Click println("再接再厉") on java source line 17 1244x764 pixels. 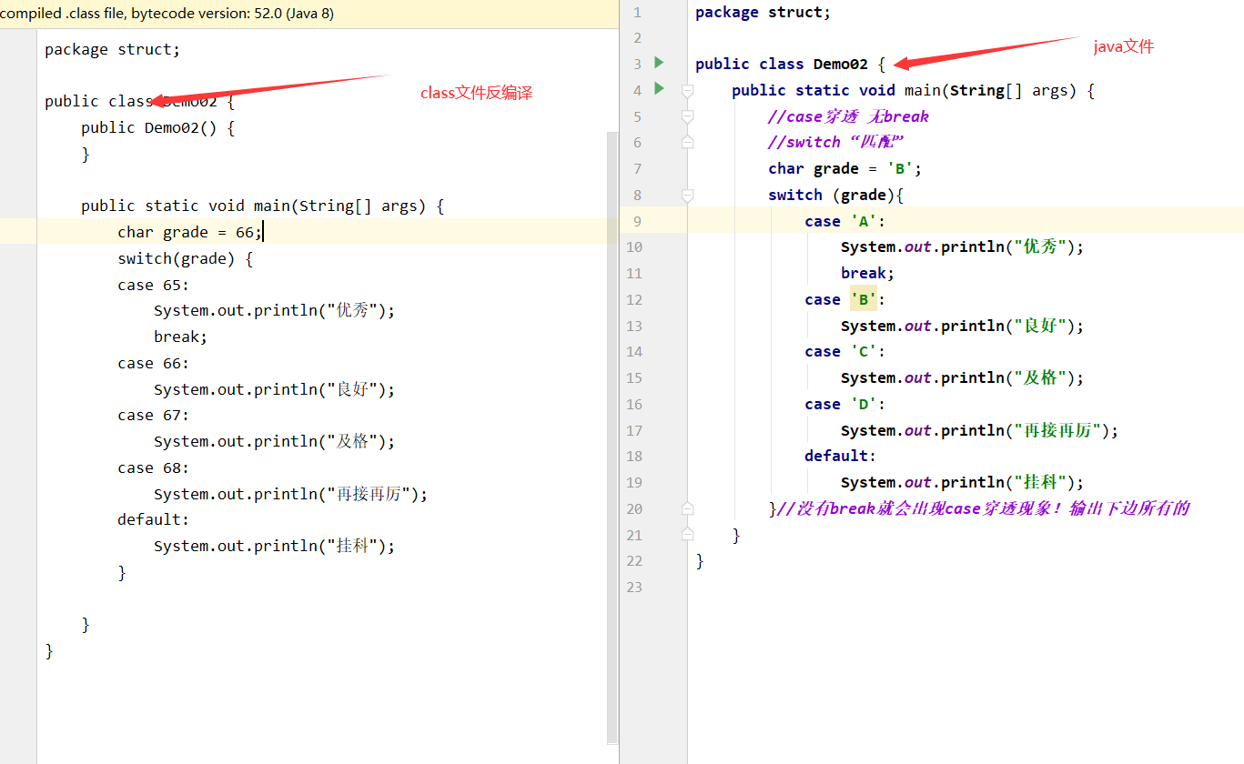pos(979,430)
